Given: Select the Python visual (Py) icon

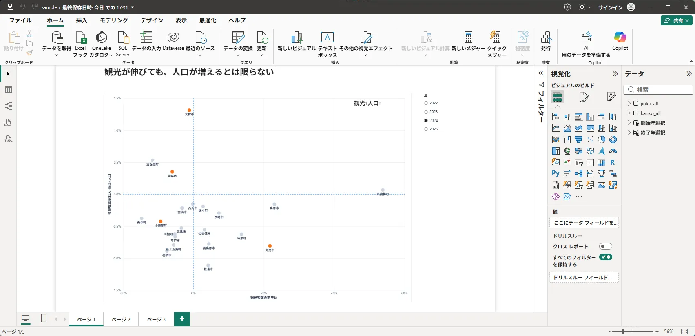Looking at the screenshot, I should pos(556,174).
